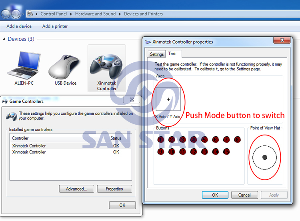Select the ALIEN-PC laptop device icon
The width and height of the screenshot is (300, 221).
tap(24, 65)
